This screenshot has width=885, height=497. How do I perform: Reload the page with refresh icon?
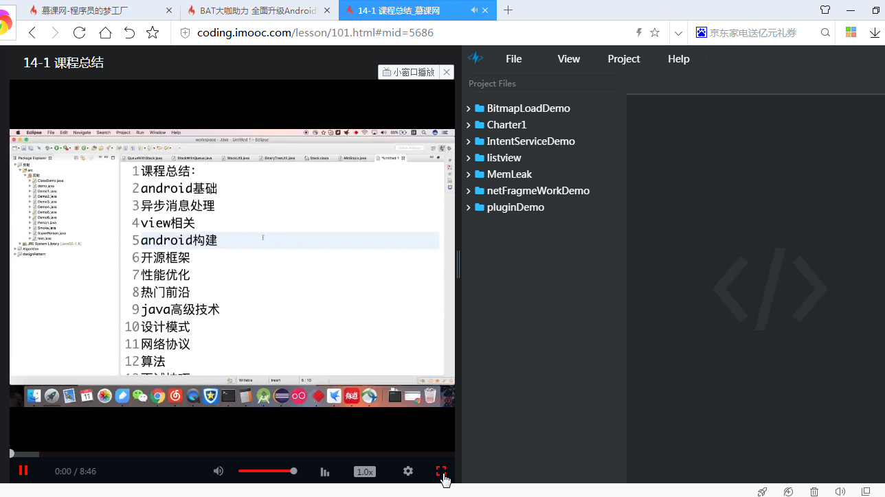tap(79, 33)
